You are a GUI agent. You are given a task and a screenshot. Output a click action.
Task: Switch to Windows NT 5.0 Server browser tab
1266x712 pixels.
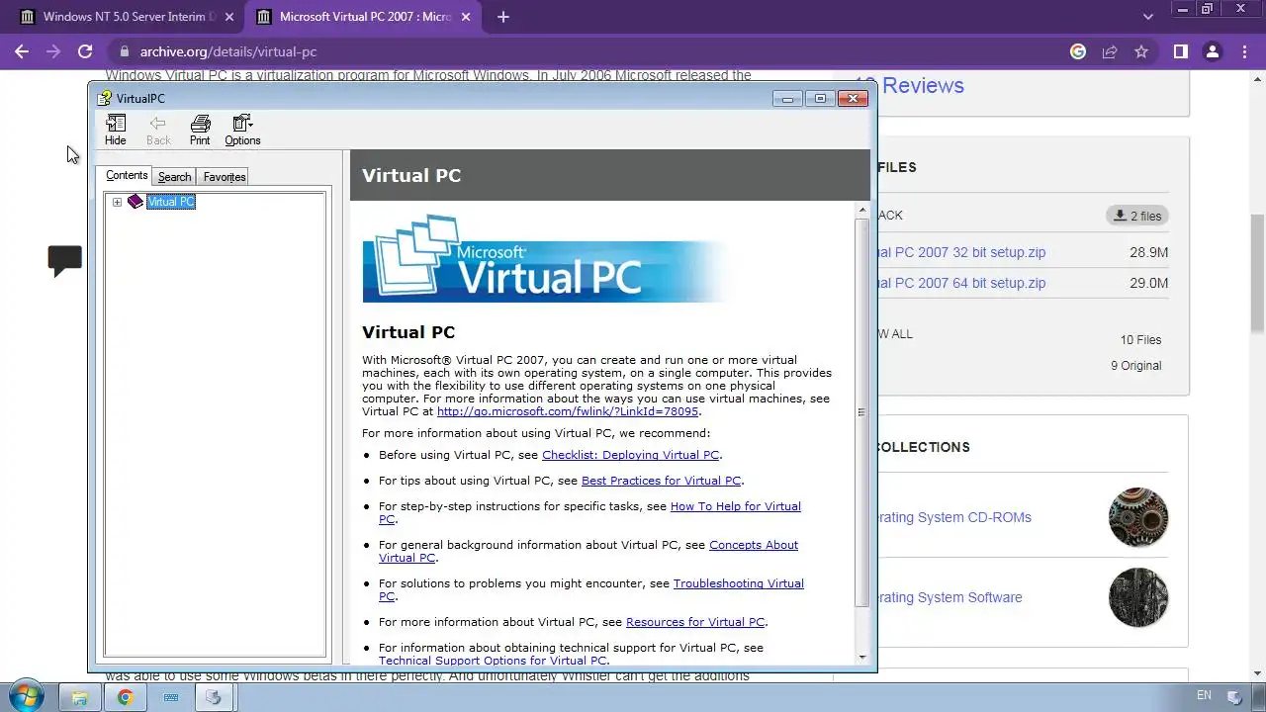point(129,17)
